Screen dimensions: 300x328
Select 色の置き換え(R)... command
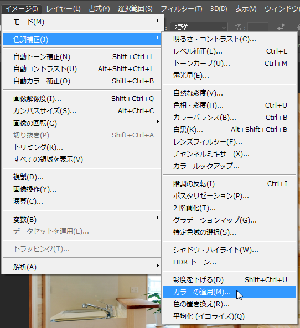pyautogui.click(x=229, y=304)
